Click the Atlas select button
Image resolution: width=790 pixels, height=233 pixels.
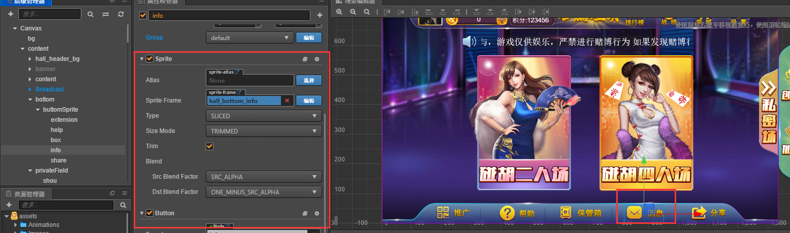click(x=309, y=80)
